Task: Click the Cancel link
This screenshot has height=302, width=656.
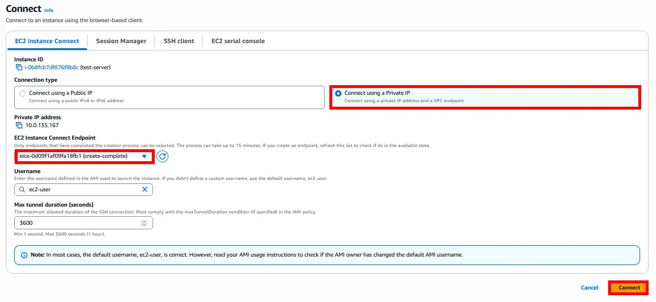Action: [x=589, y=288]
